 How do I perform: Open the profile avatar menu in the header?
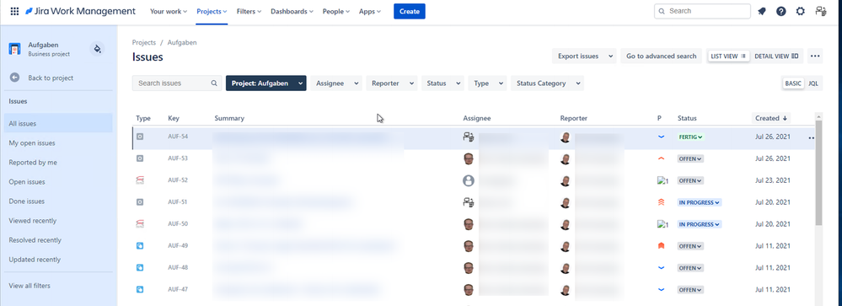[x=821, y=11]
